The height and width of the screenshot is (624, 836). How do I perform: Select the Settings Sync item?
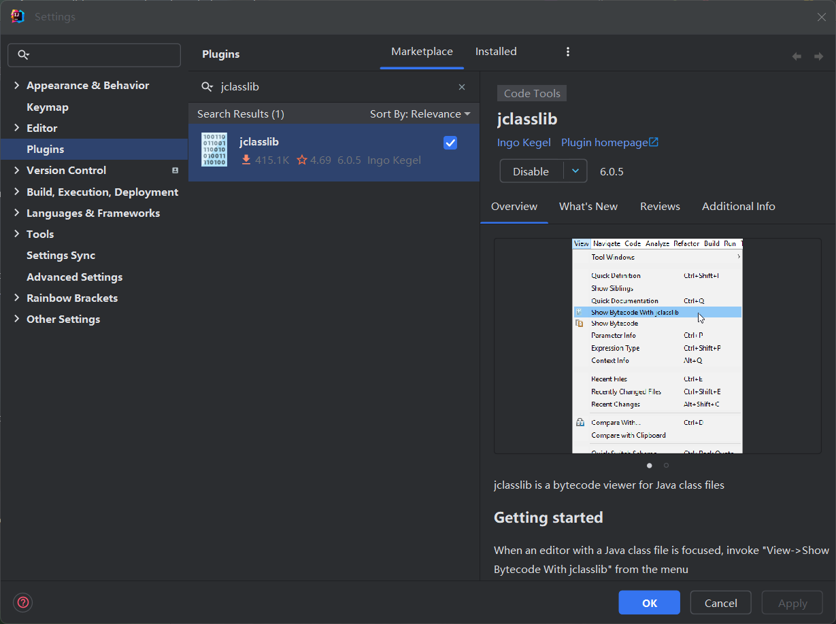61,256
